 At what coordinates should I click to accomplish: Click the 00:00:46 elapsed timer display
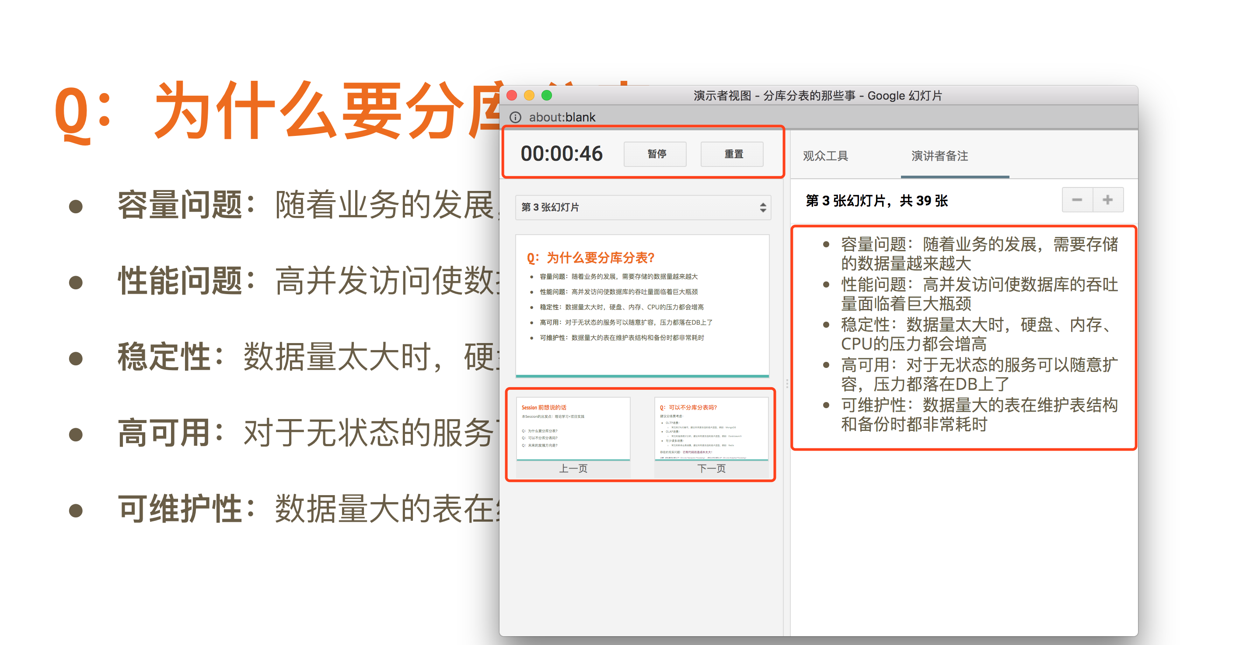[561, 153]
